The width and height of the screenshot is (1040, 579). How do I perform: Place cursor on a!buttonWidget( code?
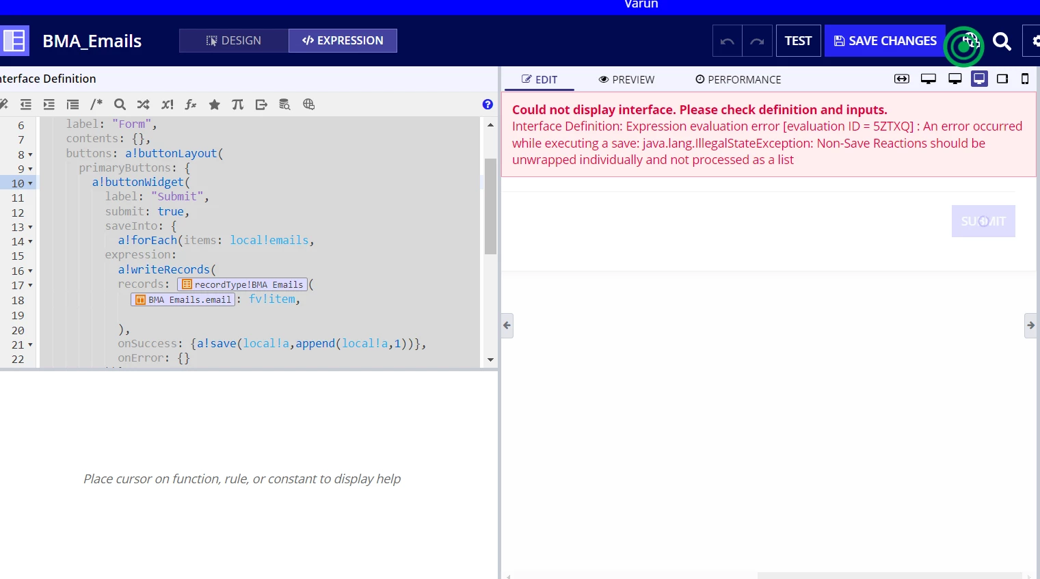[x=141, y=182]
